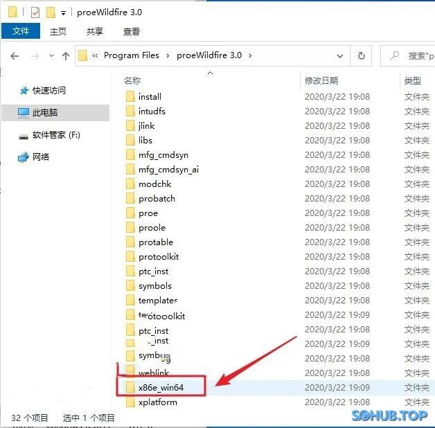The height and width of the screenshot is (428, 435).
Task: Select the jlink folder icon
Action: pyautogui.click(x=130, y=126)
